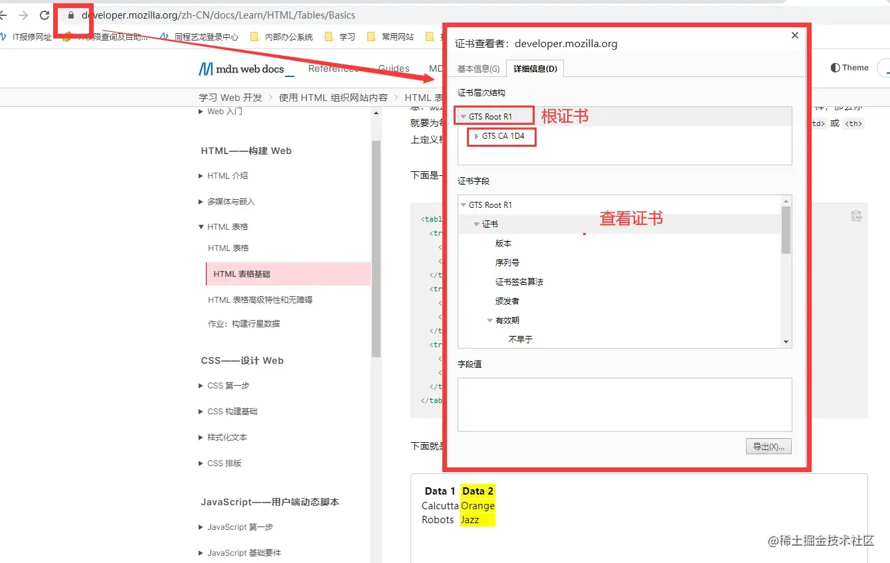Click the browser forward arrow
This screenshot has height=563, width=890.
(24, 15)
